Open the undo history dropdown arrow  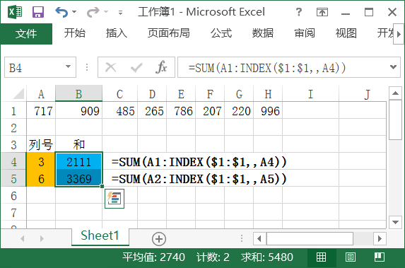[74, 12]
